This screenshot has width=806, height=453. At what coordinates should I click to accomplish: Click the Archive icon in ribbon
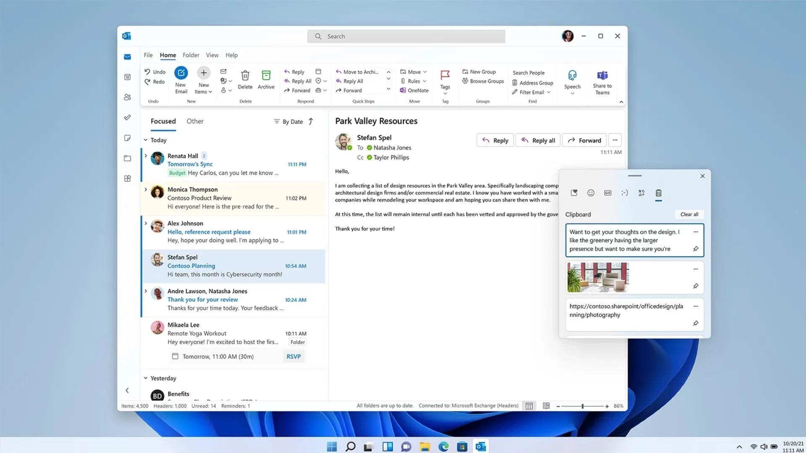266,76
